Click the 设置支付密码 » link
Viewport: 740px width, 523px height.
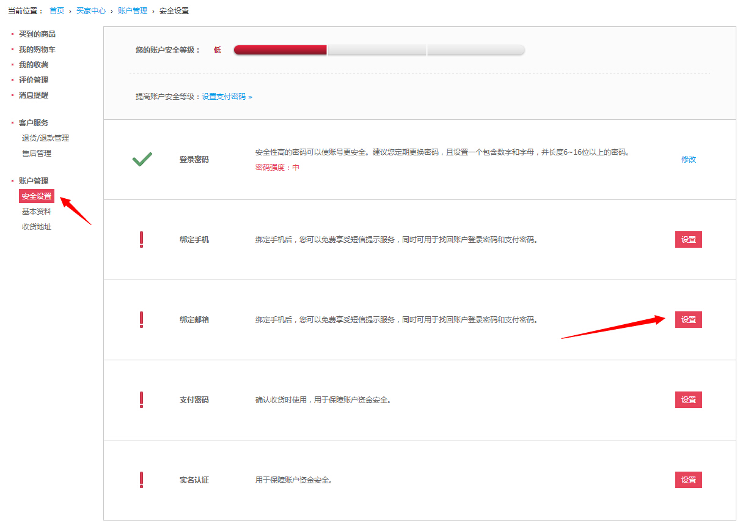[227, 97]
